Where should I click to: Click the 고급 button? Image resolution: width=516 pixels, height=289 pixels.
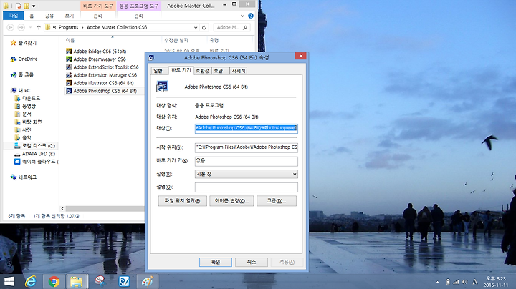point(277,201)
